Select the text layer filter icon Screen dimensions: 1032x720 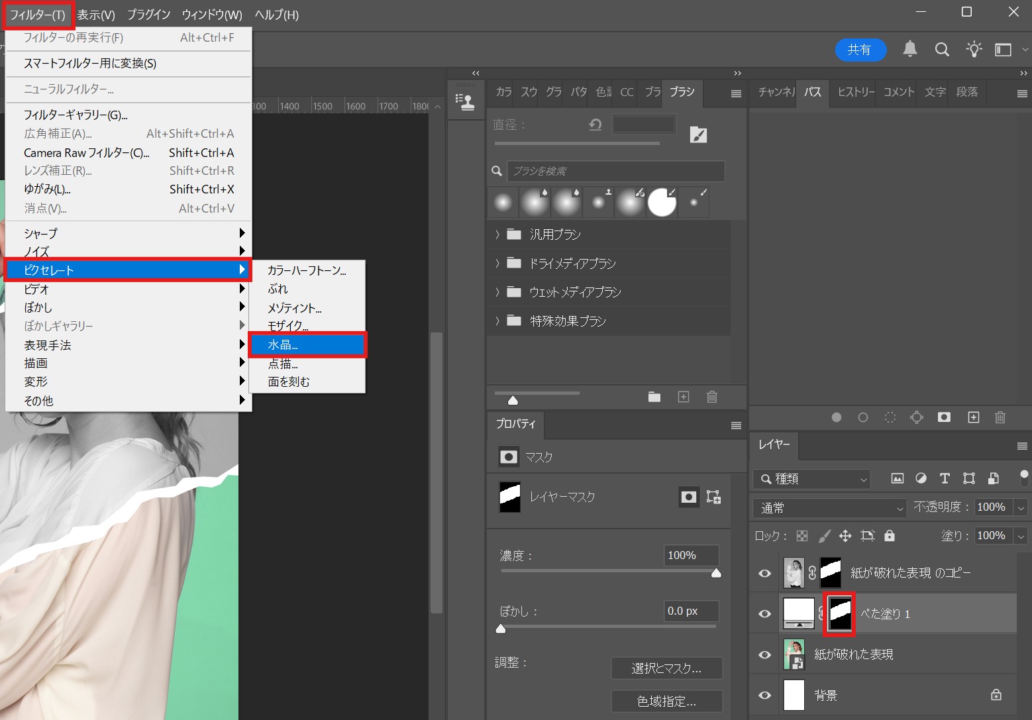pos(945,478)
